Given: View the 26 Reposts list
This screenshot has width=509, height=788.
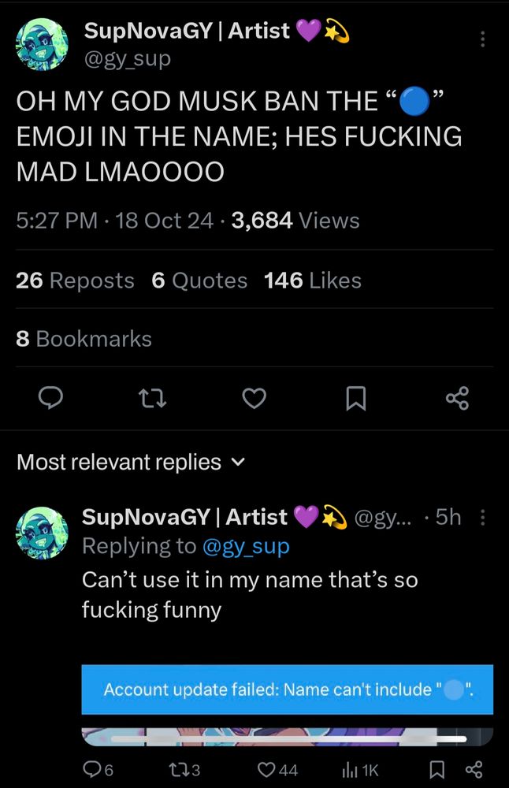Looking at the screenshot, I should 75,281.
